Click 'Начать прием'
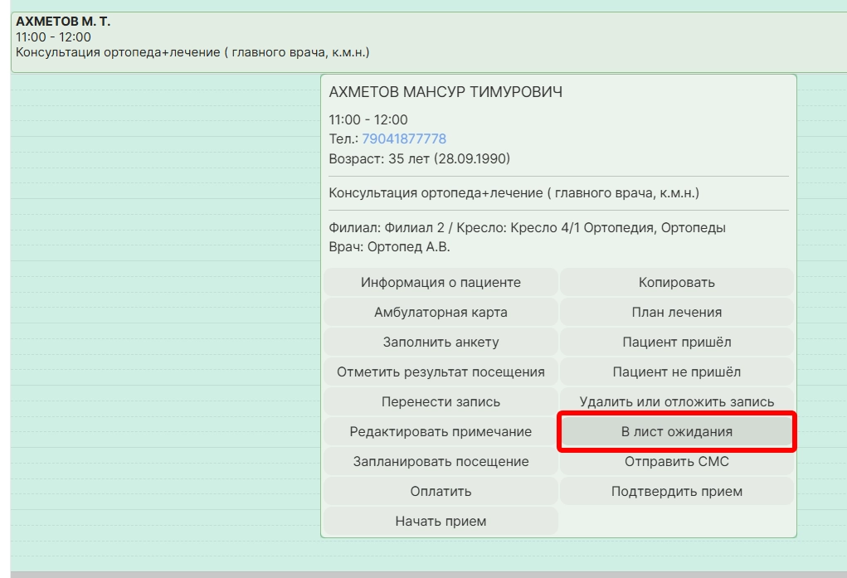847x578 pixels. coord(441,522)
